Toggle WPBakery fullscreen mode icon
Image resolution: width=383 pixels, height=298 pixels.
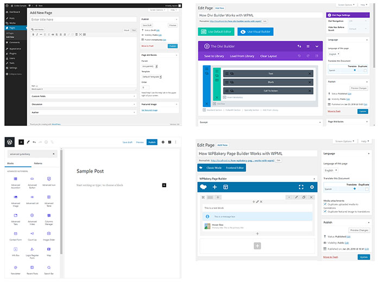pyautogui.click(x=301, y=187)
